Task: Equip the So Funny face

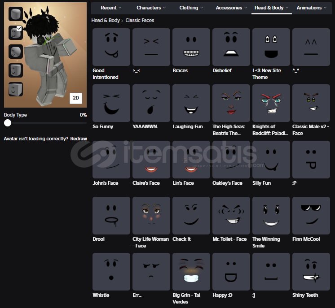Action: click(x=111, y=103)
